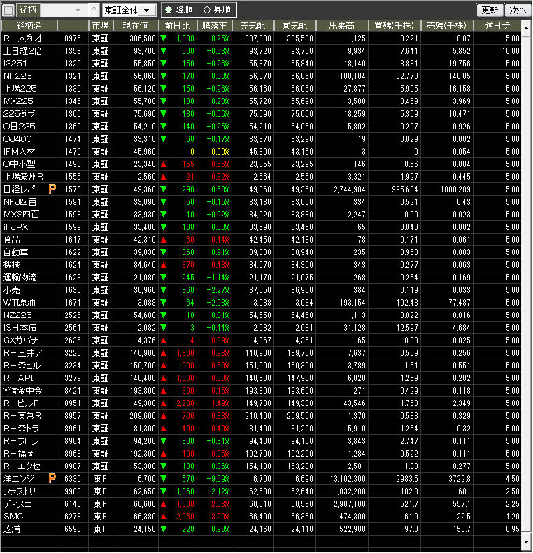Click the red up arrow in ディスコ row
Screen dimensions: 533x553
click(x=164, y=504)
